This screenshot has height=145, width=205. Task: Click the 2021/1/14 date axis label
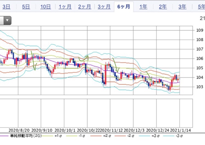181,130
